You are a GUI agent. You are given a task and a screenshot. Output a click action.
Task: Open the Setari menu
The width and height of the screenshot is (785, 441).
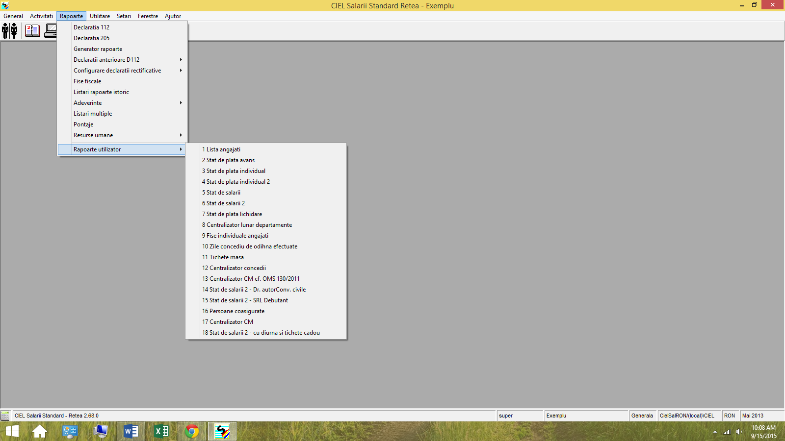pyautogui.click(x=124, y=16)
